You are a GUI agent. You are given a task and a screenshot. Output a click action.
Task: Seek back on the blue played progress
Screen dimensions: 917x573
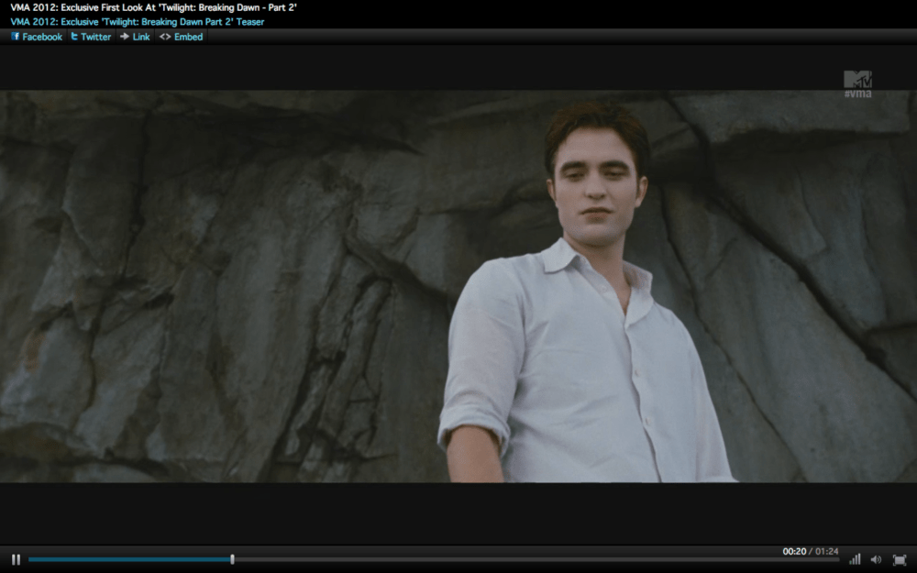[x=128, y=559]
